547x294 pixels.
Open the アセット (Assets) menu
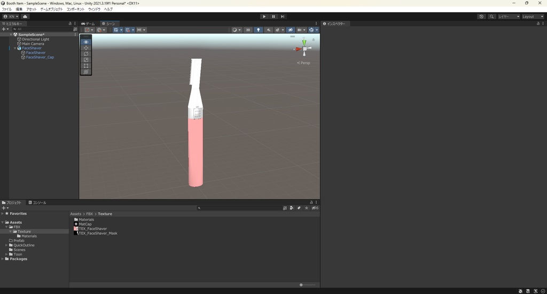point(32,9)
